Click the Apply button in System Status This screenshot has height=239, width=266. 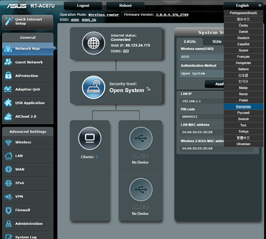coord(215,84)
